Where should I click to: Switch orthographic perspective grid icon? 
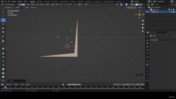pos(143,31)
